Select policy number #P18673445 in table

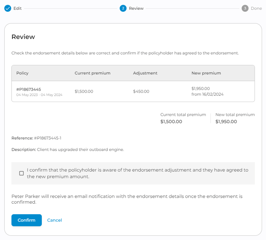point(29,89)
